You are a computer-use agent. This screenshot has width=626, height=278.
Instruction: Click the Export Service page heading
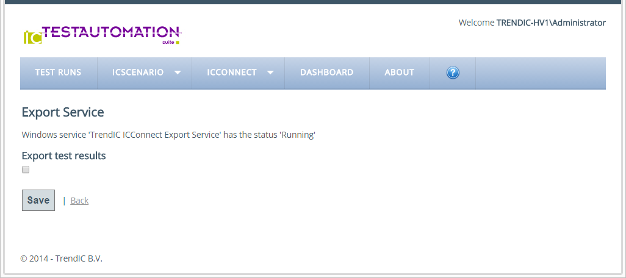(x=63, y=112)
